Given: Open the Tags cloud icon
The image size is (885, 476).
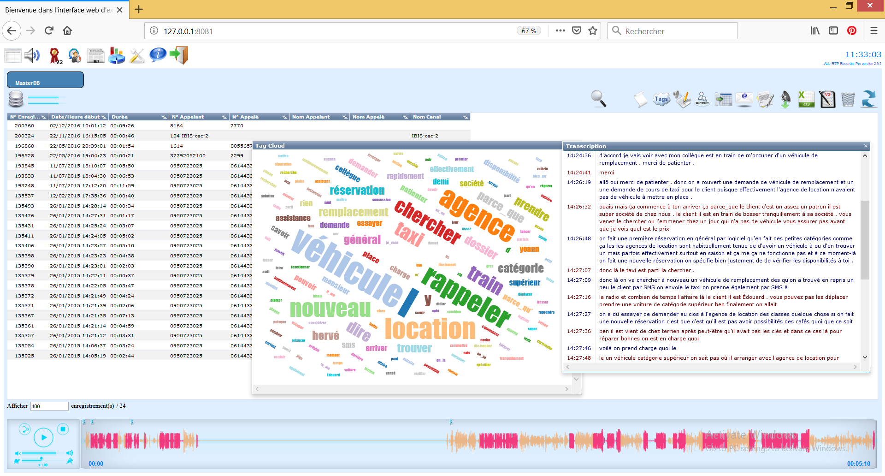Looking at the screenshot, I should 661,99.
